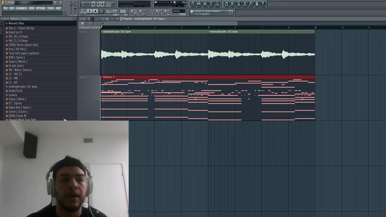386x217 pixels.
Task: Toggle loop recording option
Action: point(159,11)
